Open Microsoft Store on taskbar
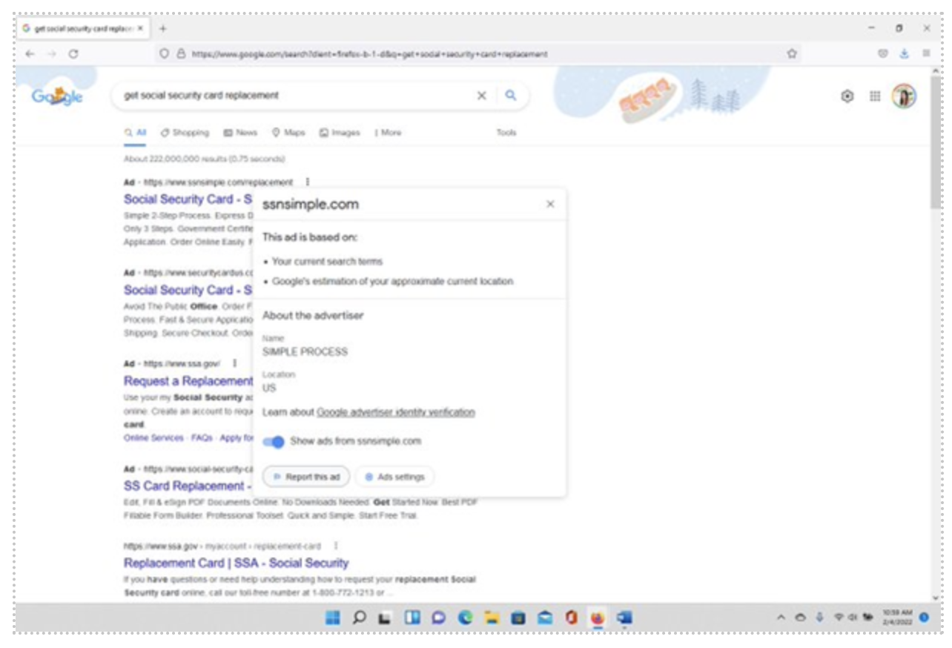The width and height of the screenshot is (952, 648). [x=518, y=618]
